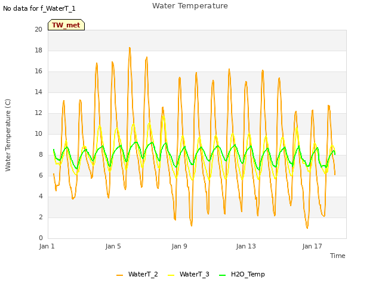Click the 'No data for f_WaterT_1' message
The height and width of the screenshot is (286, 382).
(39, 8)
